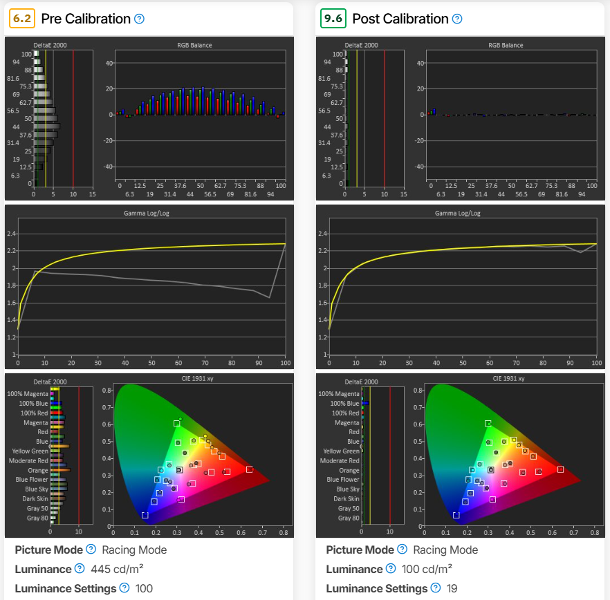Click the Pre Calibration Picture Mode help icon

click(91, 549)
